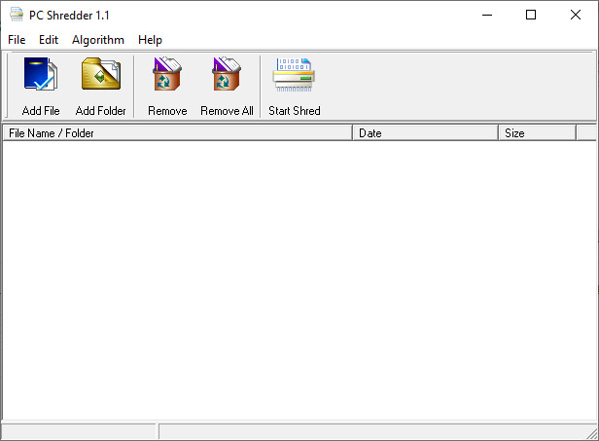Click the Start Shred toolbar icon
The image size is (599, 441).
point(294,74)
